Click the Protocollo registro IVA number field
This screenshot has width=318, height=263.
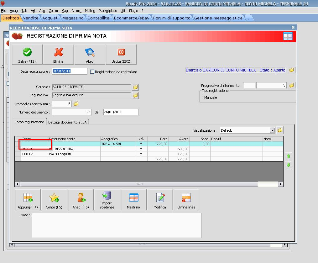pyautogui.click(x=62, y=104)
